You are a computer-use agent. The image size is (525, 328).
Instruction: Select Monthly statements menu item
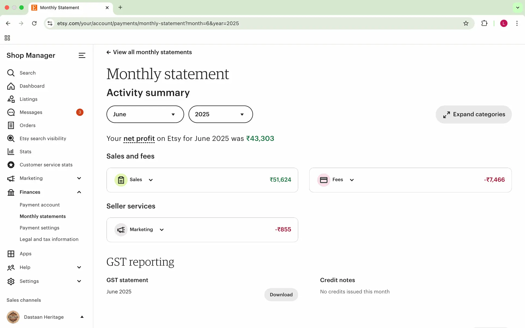tap(43, 216)
